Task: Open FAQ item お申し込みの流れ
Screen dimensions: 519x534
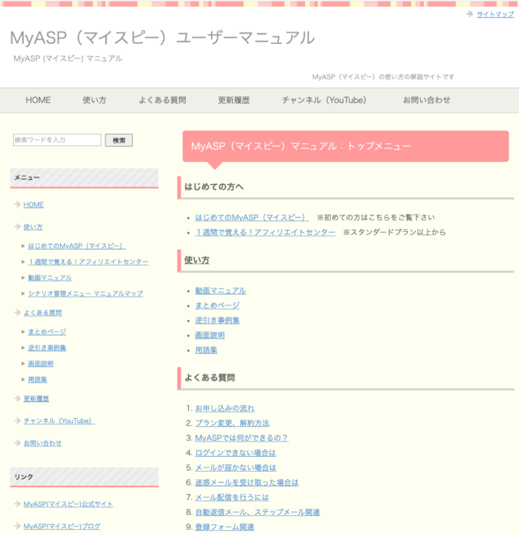Action: [225, 408]
